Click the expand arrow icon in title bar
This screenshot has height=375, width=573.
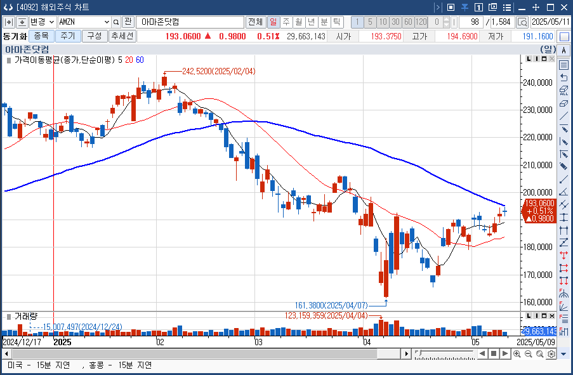pos(437,7)
